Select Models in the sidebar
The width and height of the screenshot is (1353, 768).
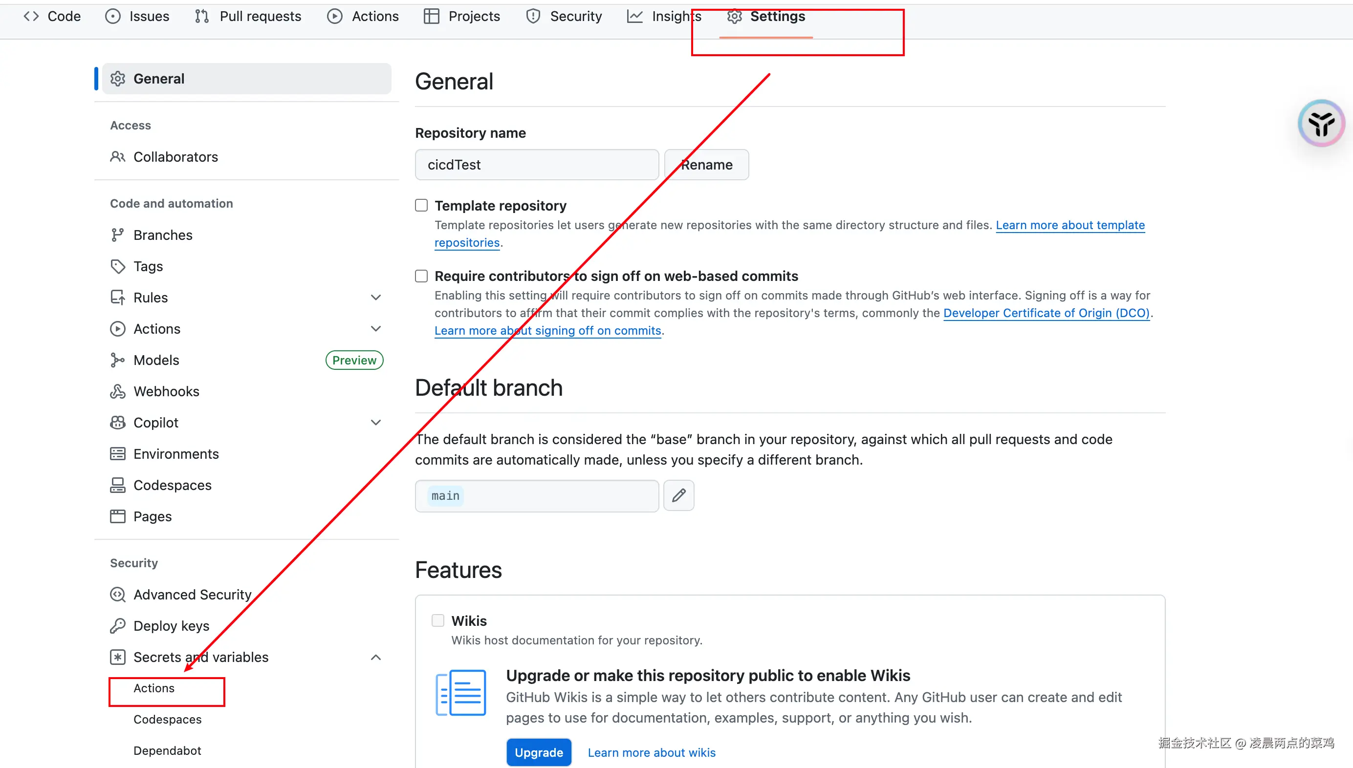247,360
